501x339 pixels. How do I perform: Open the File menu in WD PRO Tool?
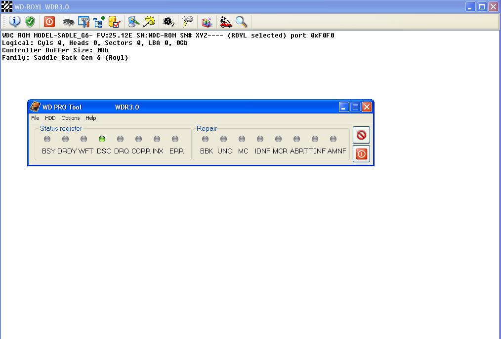[35, 118]
